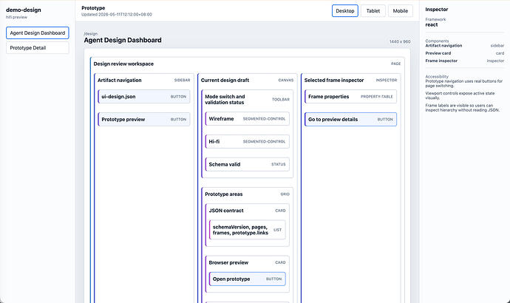This screenshot has width=510, height=303.
Task: Click the Artifact navigation row in Inspector Components
Action: pyautogui.click(x=465, y=46)
